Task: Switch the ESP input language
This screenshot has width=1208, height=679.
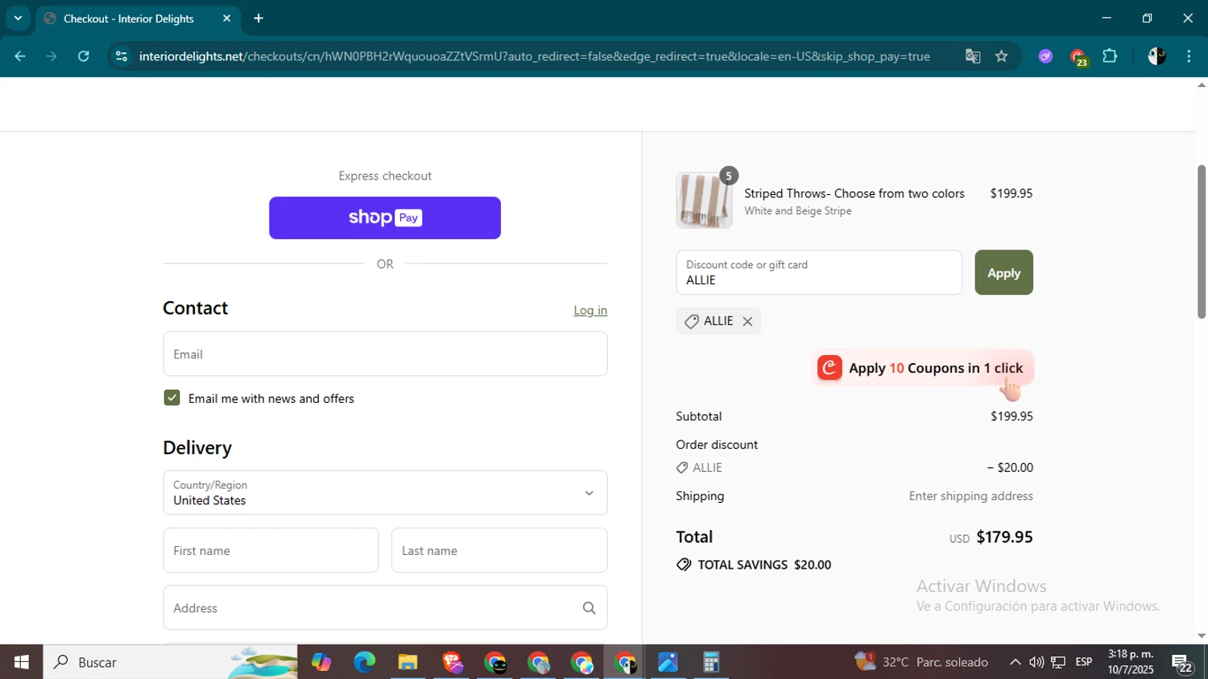Action: [1084, 662]
